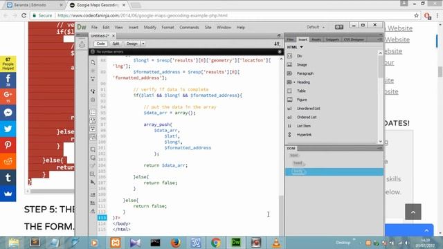The height and width of the screenshot is (249, 443).
Task: Insert an Unordered List
Action: tap(308, 109)
